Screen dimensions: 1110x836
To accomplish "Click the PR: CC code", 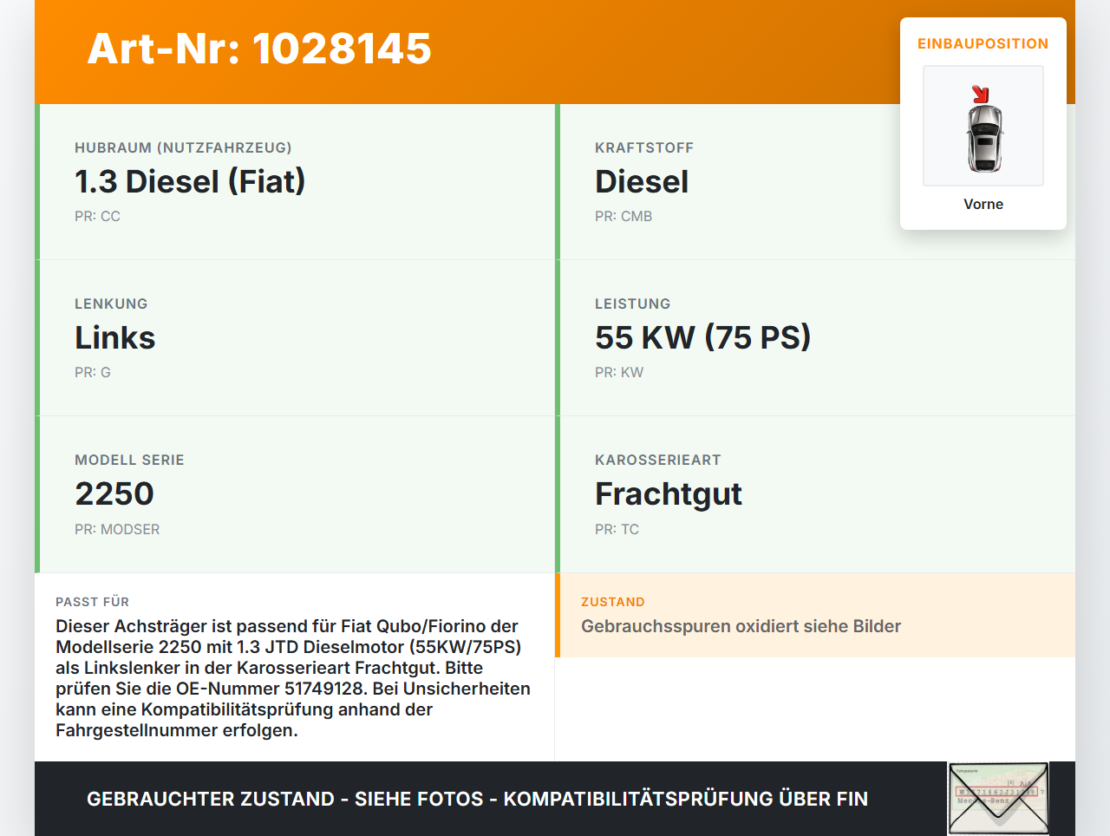I will pos(97,216).
